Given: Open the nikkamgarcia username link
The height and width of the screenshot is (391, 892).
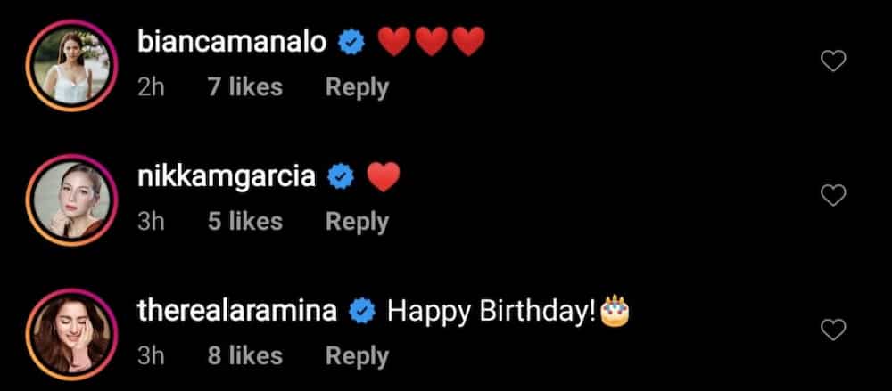Looking at the screenshot, I should (x=227, y=177).
